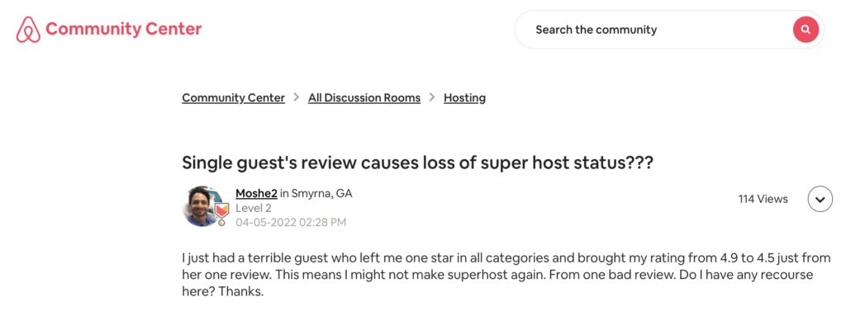
Task: Expand the post options chevron dropdown
Action: point(820,200)
